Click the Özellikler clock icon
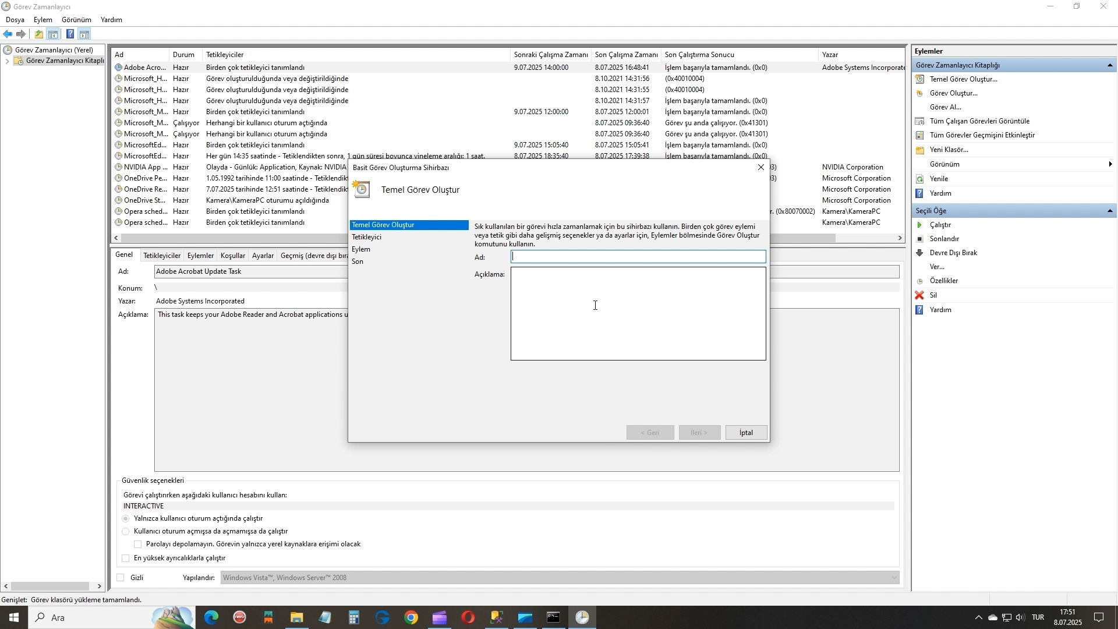The image size is (1118, 629). (x=920, y=281)
